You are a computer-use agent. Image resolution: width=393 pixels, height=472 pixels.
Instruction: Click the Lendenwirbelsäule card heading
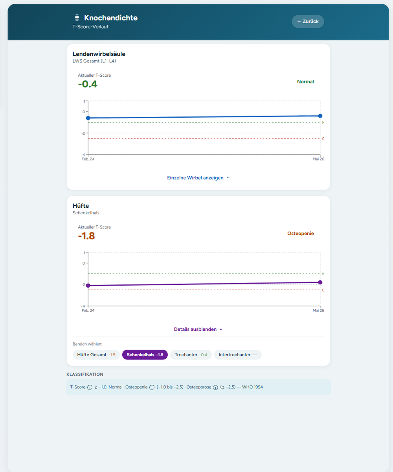[x=99, y=54]
